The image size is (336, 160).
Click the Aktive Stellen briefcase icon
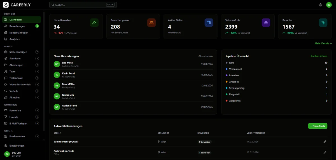point(209,23)
